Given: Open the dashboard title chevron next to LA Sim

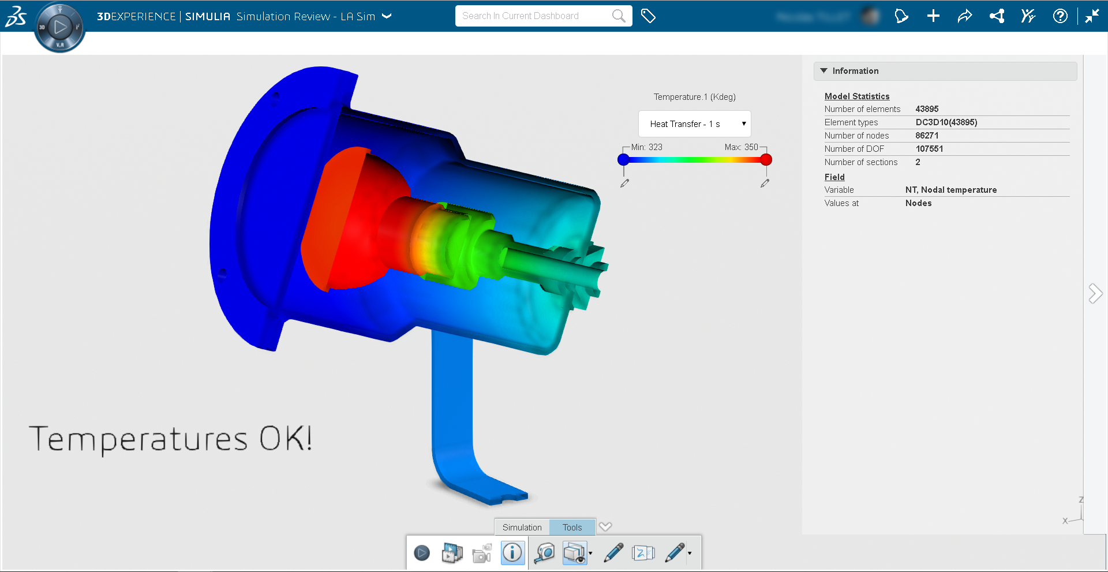Looking at the screenshot, I should [385, 17].
